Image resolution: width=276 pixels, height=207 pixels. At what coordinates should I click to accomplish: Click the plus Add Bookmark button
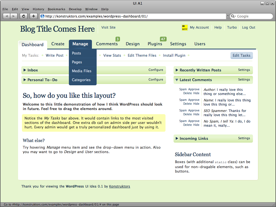pos(34,16)
